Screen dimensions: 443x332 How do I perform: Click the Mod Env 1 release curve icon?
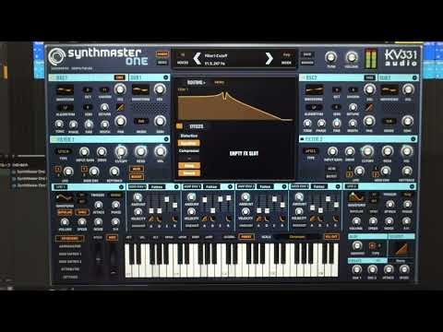(174, 219)
